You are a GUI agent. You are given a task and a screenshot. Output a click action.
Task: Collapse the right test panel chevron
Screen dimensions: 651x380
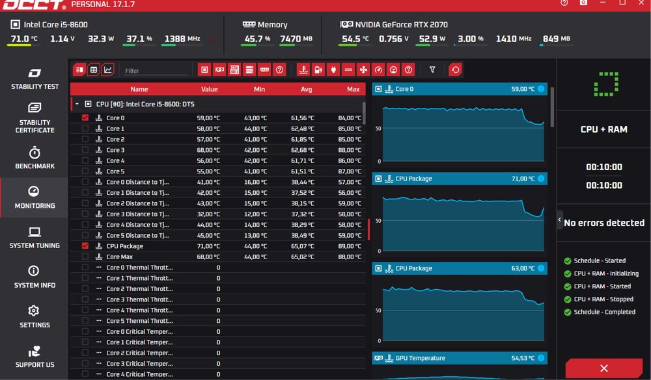[560, 220]
